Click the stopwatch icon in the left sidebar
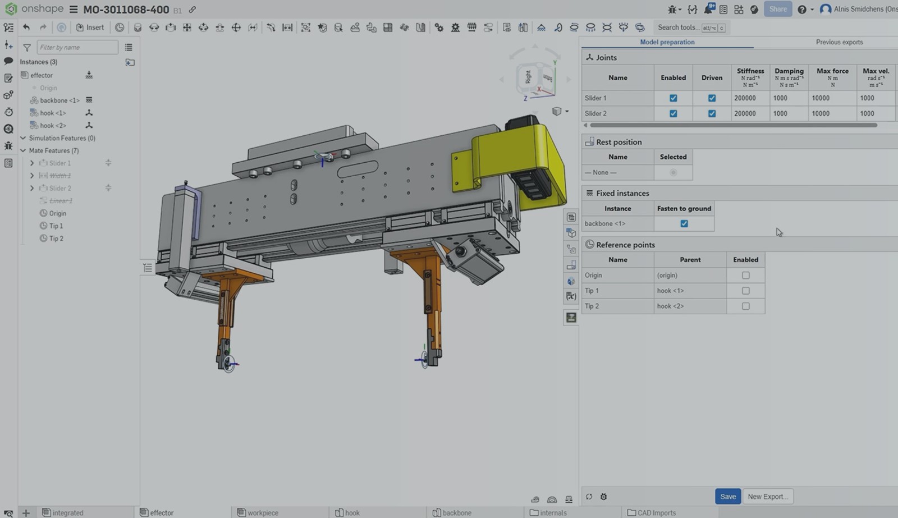898x518 pixels. 8,112
